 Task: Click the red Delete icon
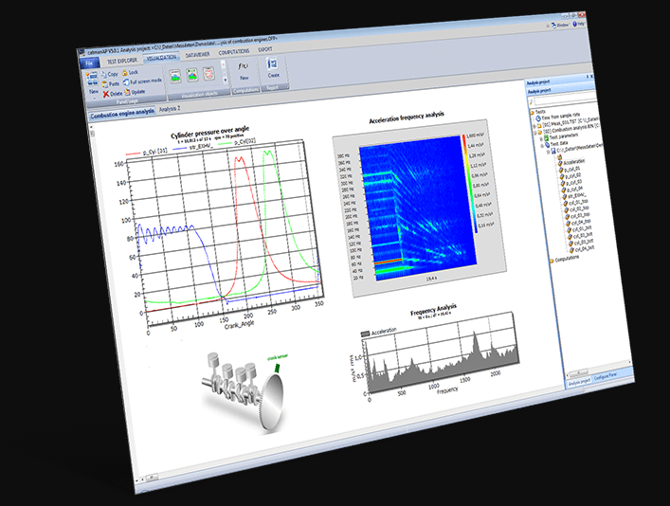point(105,94)
